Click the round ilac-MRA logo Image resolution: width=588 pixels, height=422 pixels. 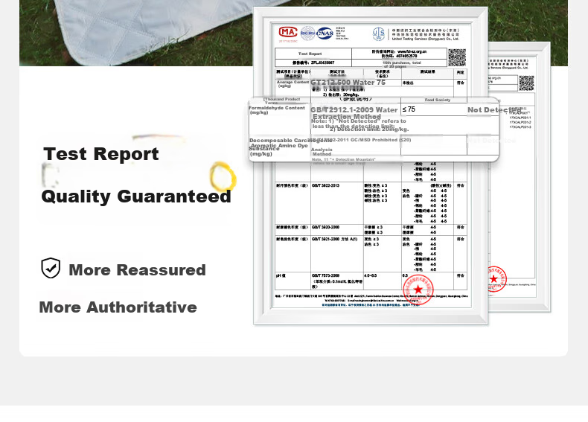[x=307, y=33]
